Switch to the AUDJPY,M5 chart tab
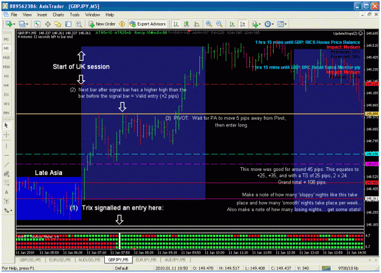381x273 pixels. (x=175, y=260)
